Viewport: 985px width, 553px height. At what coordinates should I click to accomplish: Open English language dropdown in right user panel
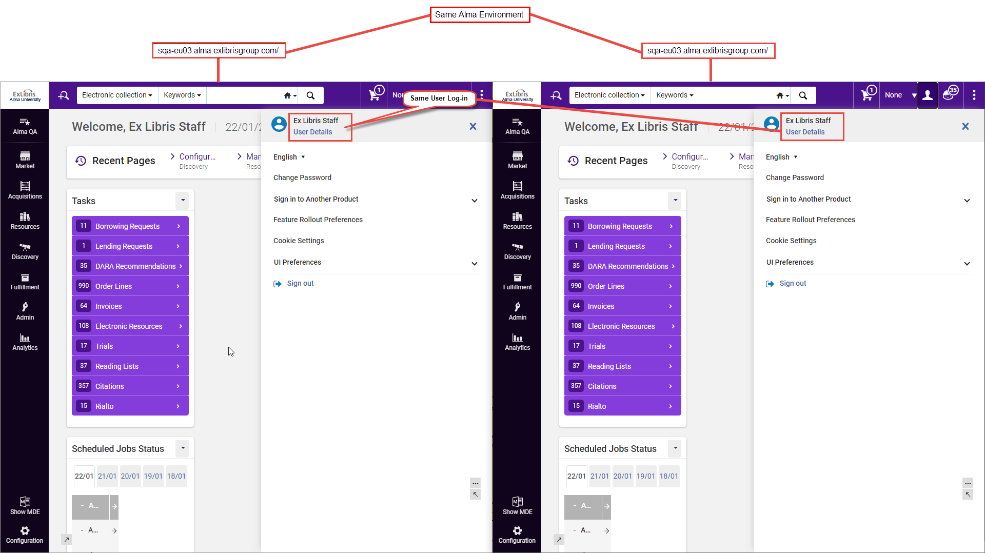click(781, 157)
